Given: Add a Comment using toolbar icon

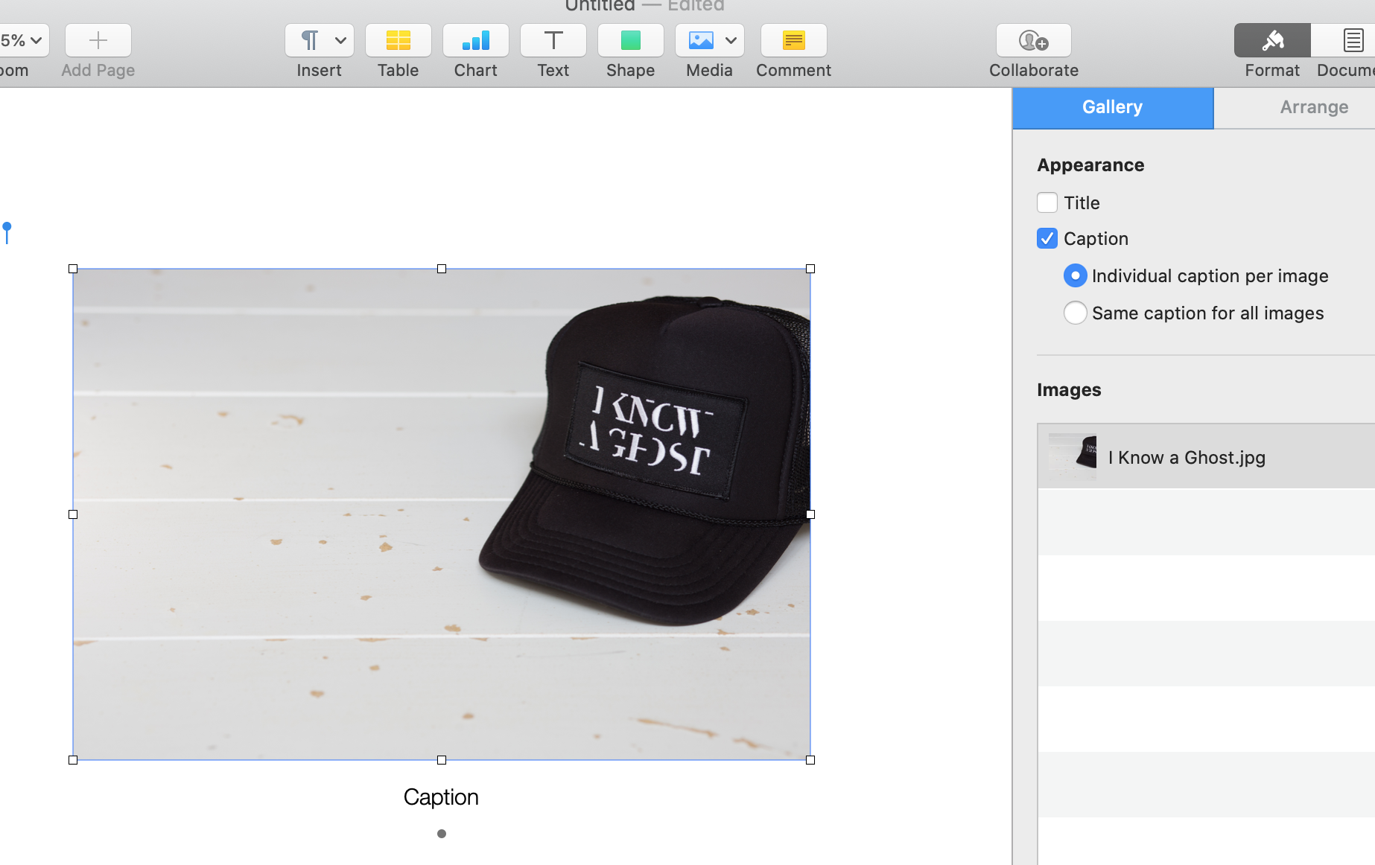Looking at the screenshot, I should click(793, 40).
